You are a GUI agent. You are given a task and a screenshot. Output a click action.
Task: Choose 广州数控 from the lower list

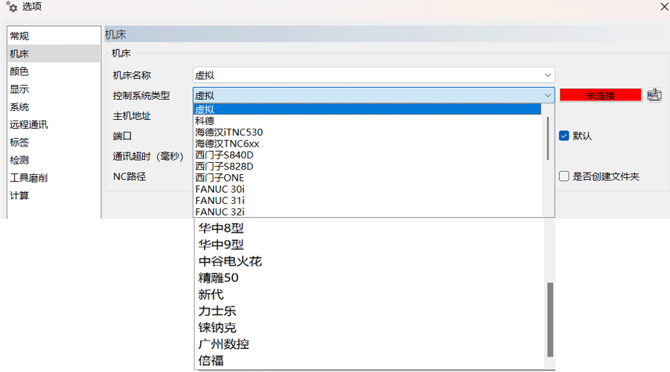point(370,344)
